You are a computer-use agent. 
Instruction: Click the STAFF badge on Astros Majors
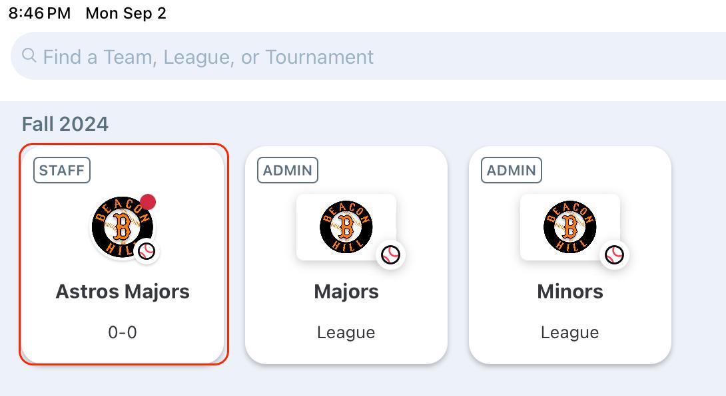tap(62, 170)
